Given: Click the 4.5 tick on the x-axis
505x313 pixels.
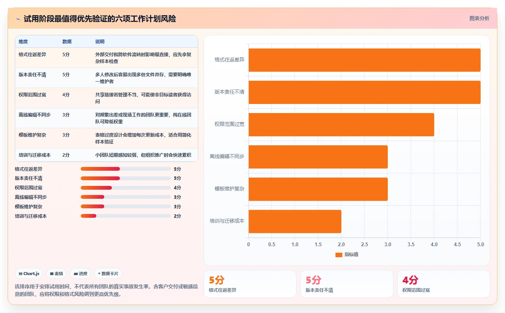Looking at the screenshot, I should click(x=457, y=244).
